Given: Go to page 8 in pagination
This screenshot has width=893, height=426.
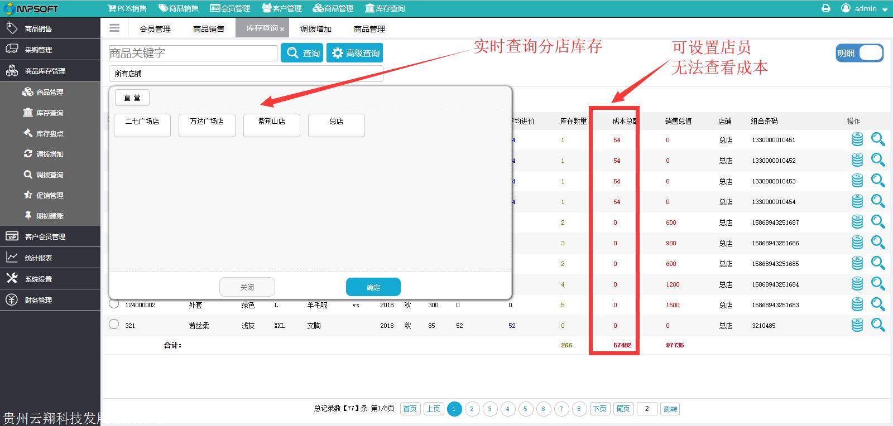Looking at the screenshot, I should pos(579,409).
